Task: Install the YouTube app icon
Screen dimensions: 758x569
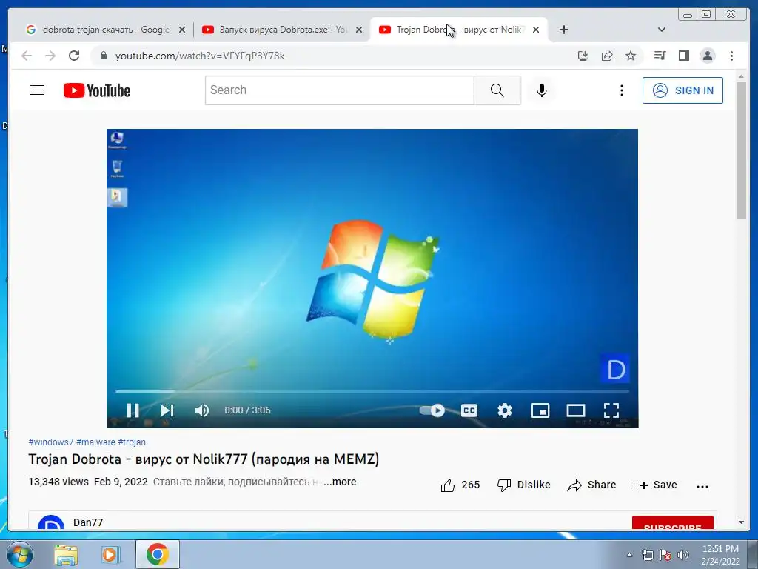Action: click(x=583, y=56)
